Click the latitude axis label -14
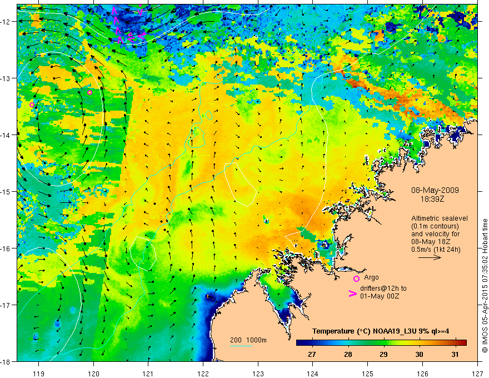 point(6,135)
